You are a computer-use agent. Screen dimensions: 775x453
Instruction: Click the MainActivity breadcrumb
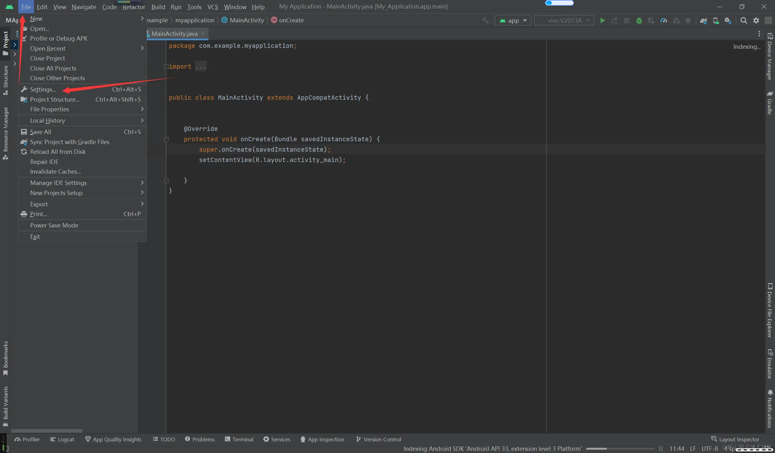[x=243, y=20]
